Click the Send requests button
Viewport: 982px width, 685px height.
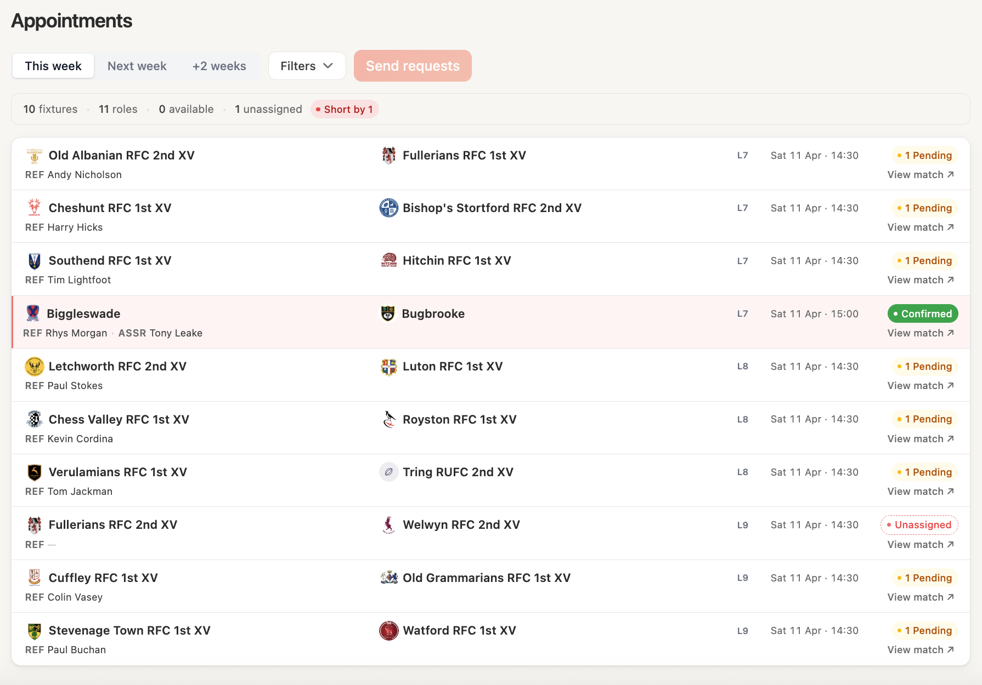[x=413, y=66]
